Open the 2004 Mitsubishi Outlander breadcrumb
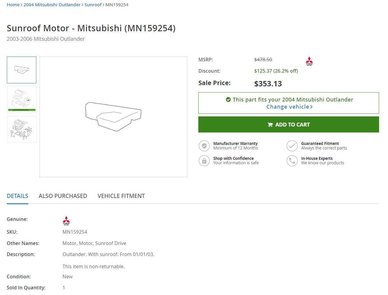The height and width of the screenshot is (295, 388). tap(52, 5)
